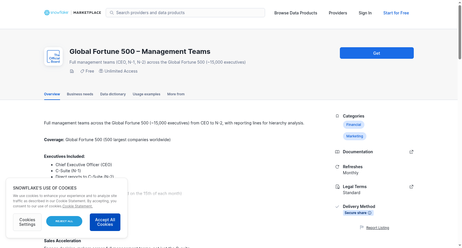The width and height of the screenshot is (462, 248).
Task: Click the 'C-Suite (N-1)' list item
Action: point(68,171)
